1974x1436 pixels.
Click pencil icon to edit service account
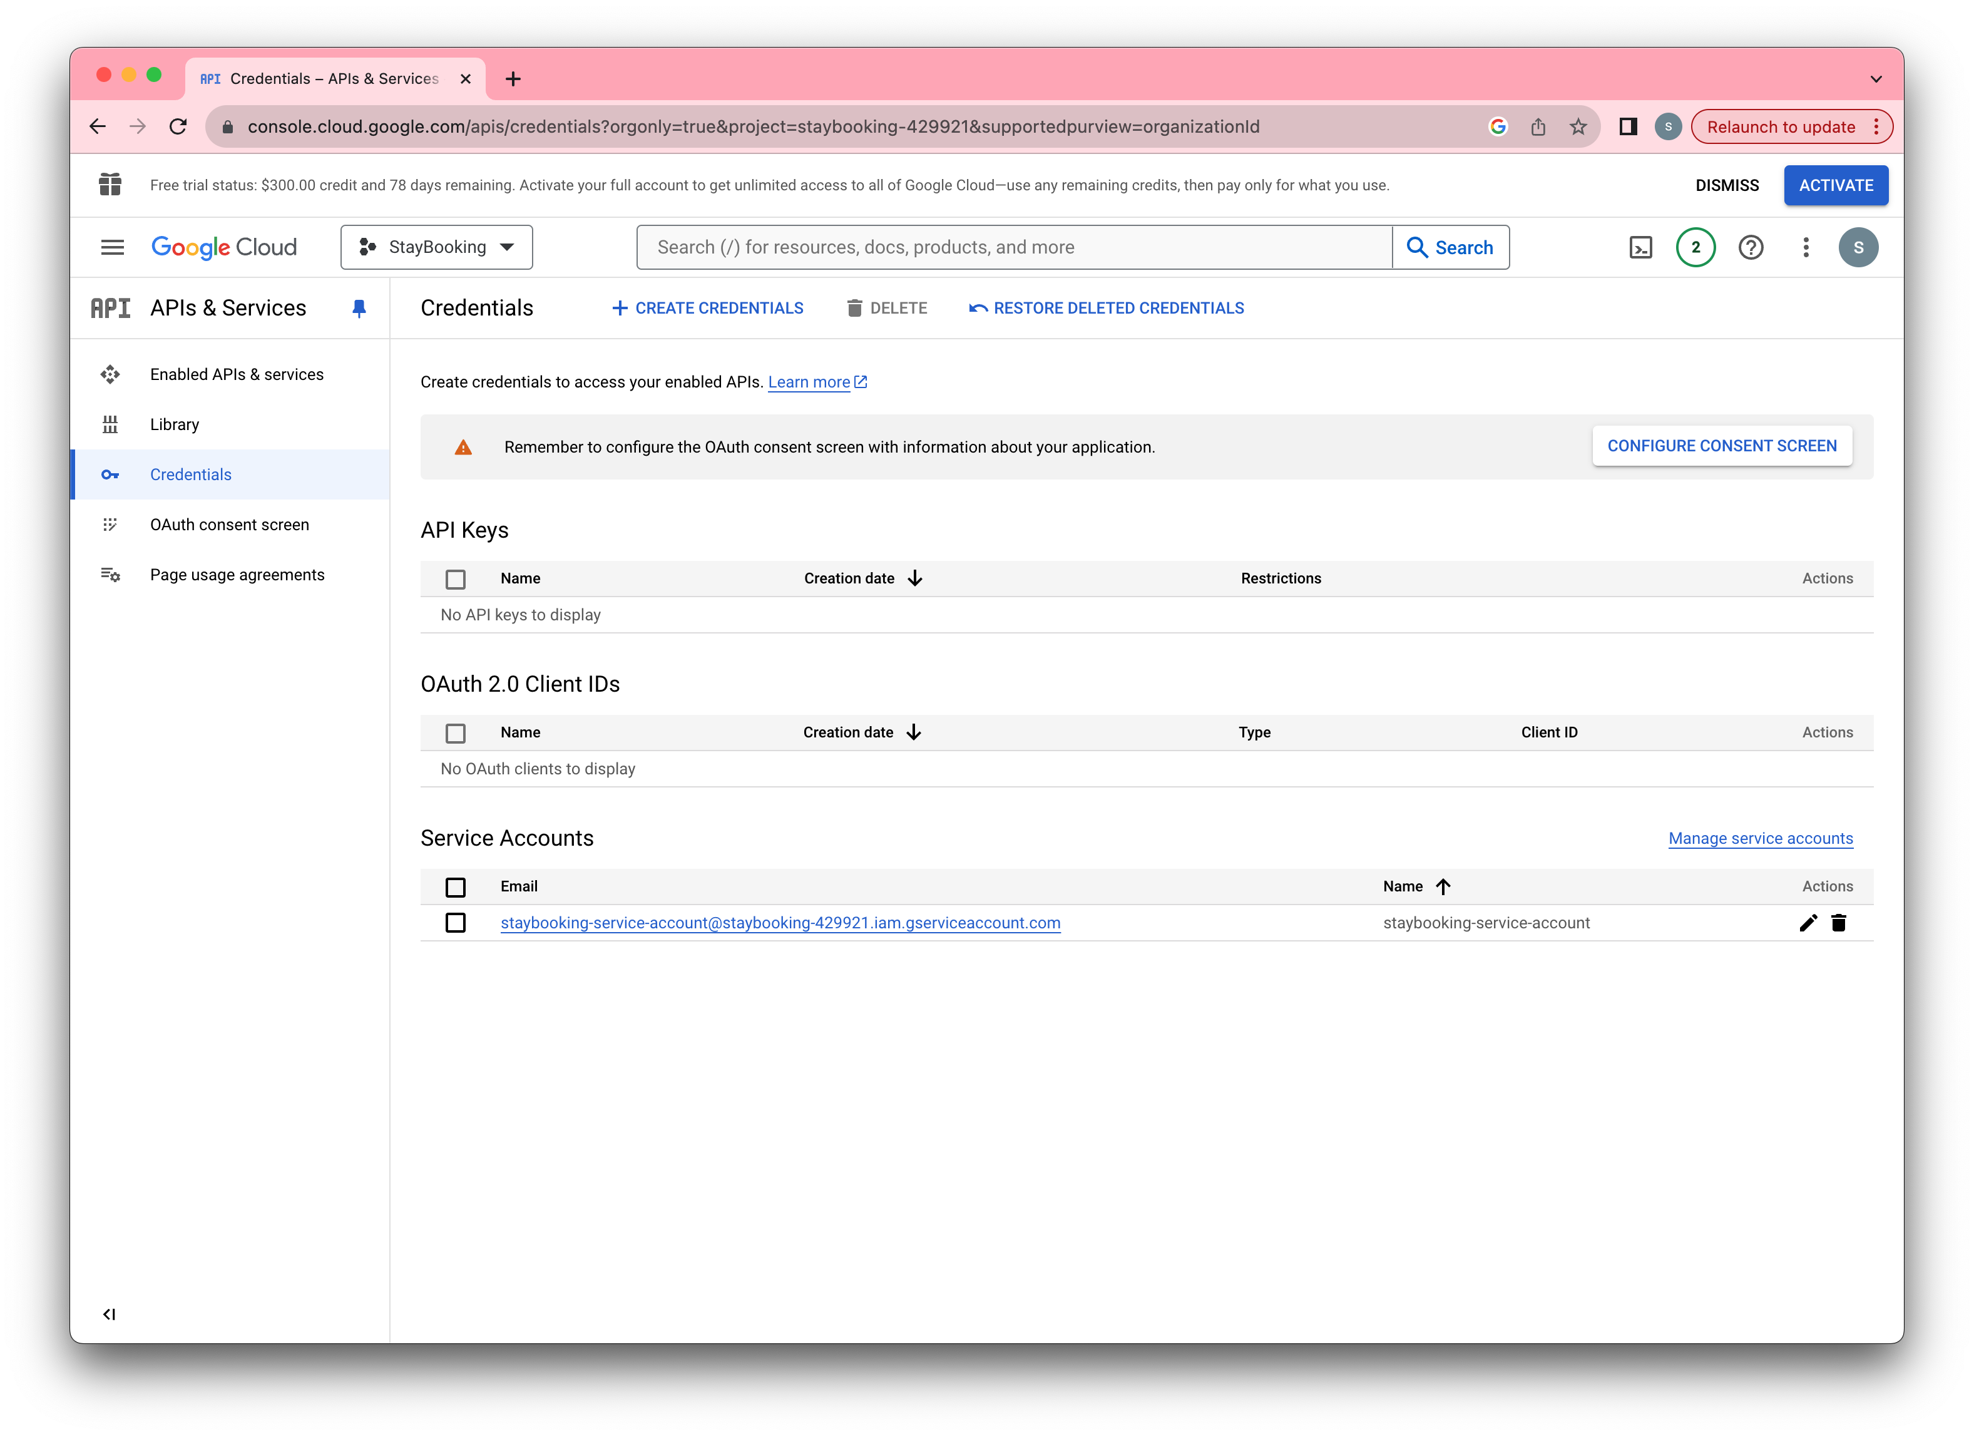point(1808,923)
